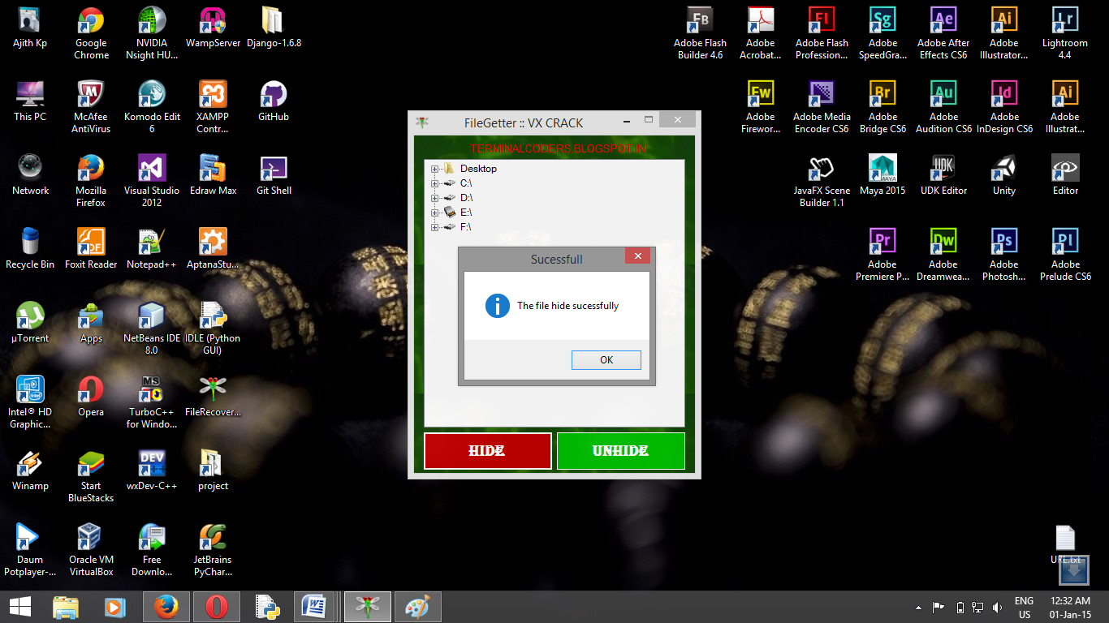Viewport: 1109px width, 623px height.
Task: Close the Sucessfull message dialog
Action: click(637, 256)
